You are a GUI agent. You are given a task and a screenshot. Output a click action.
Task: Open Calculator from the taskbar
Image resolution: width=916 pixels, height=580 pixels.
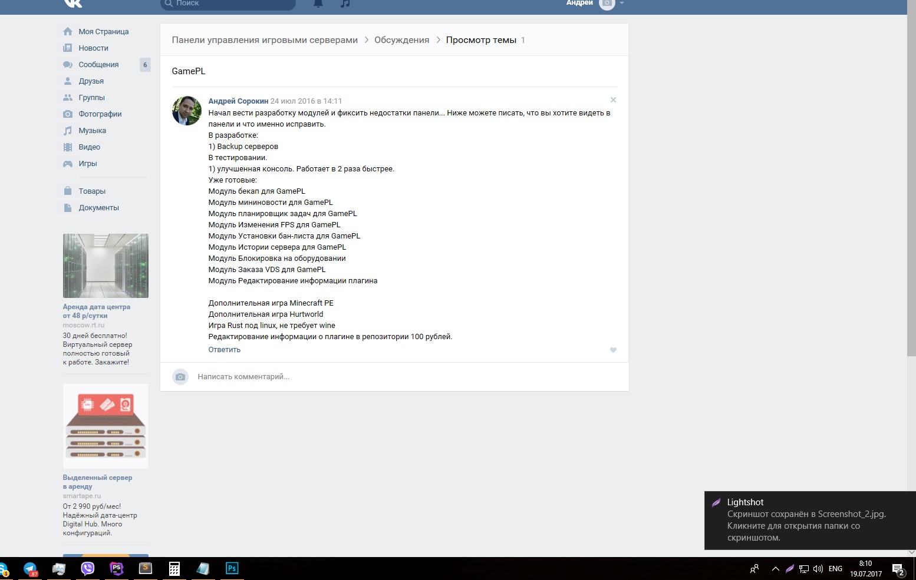[174, 569]
